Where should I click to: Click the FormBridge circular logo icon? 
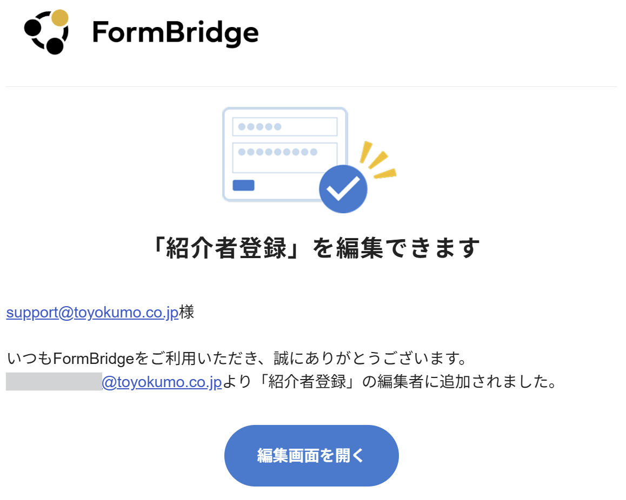[x=47, y=32]
